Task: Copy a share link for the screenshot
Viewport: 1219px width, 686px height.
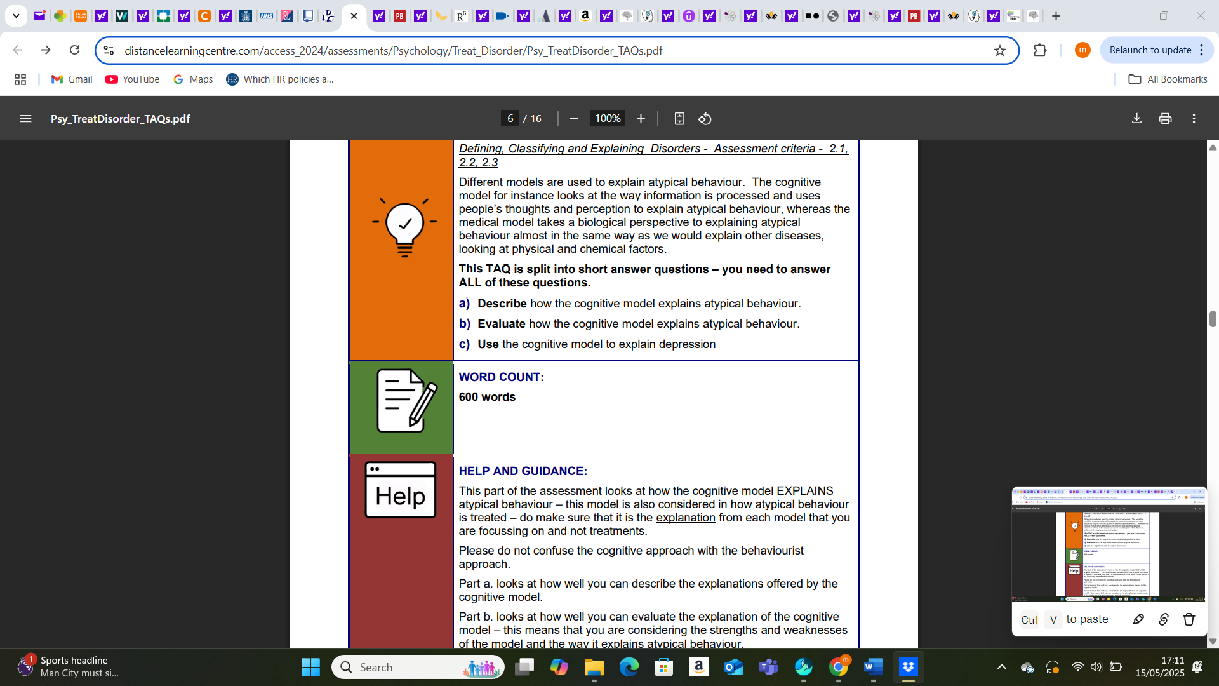Action: click(1164, 619)
